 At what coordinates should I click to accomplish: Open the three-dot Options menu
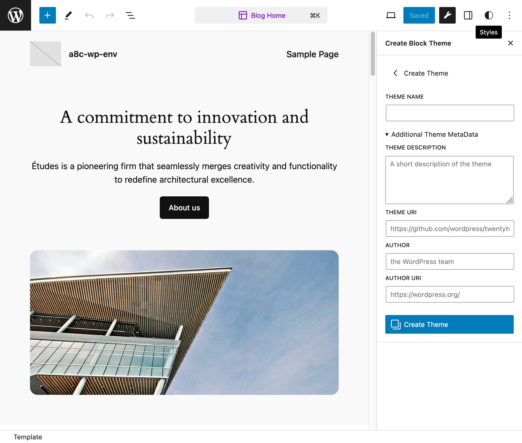(x=509, y=15)
